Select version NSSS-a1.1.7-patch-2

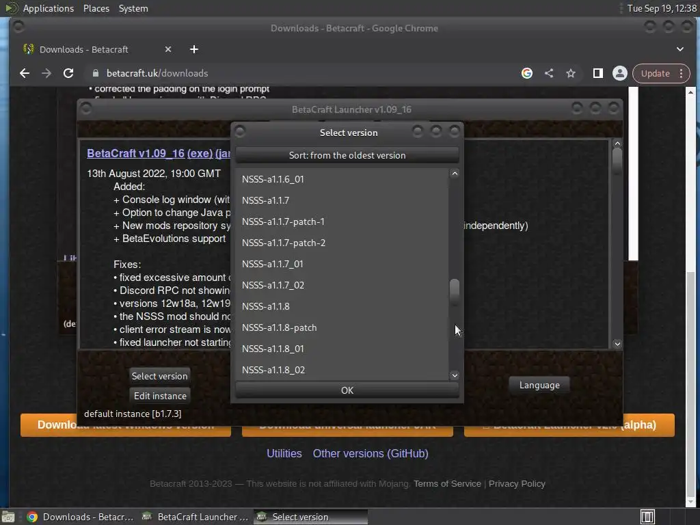(x=342, y=243)
